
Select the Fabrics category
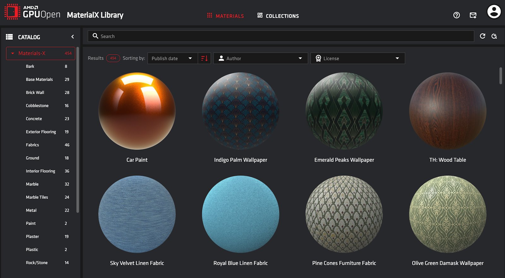click(x=33, y=145)
